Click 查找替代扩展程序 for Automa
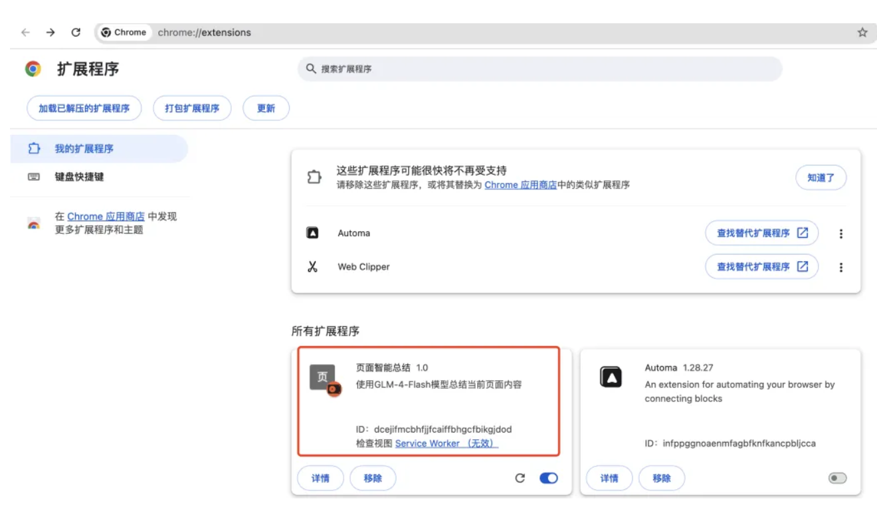877x517 pixels. pyautogui.click(x=762, y=233)
